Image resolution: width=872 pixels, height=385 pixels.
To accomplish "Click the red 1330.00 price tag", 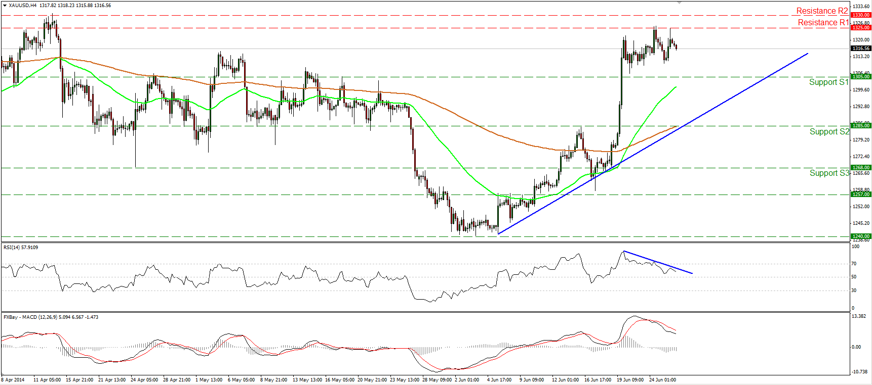I will (x=861, y=15).
